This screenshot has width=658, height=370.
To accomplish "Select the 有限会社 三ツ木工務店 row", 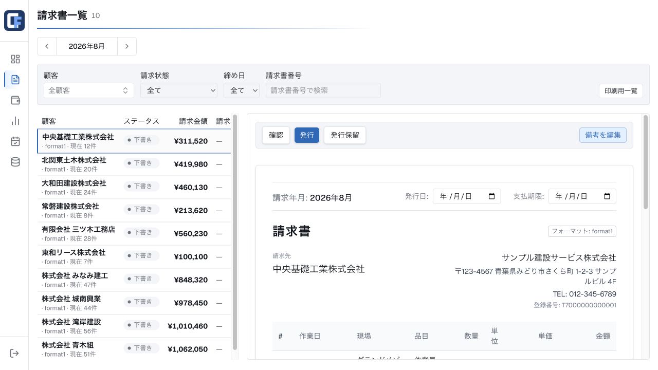I will tap(134, 234).
